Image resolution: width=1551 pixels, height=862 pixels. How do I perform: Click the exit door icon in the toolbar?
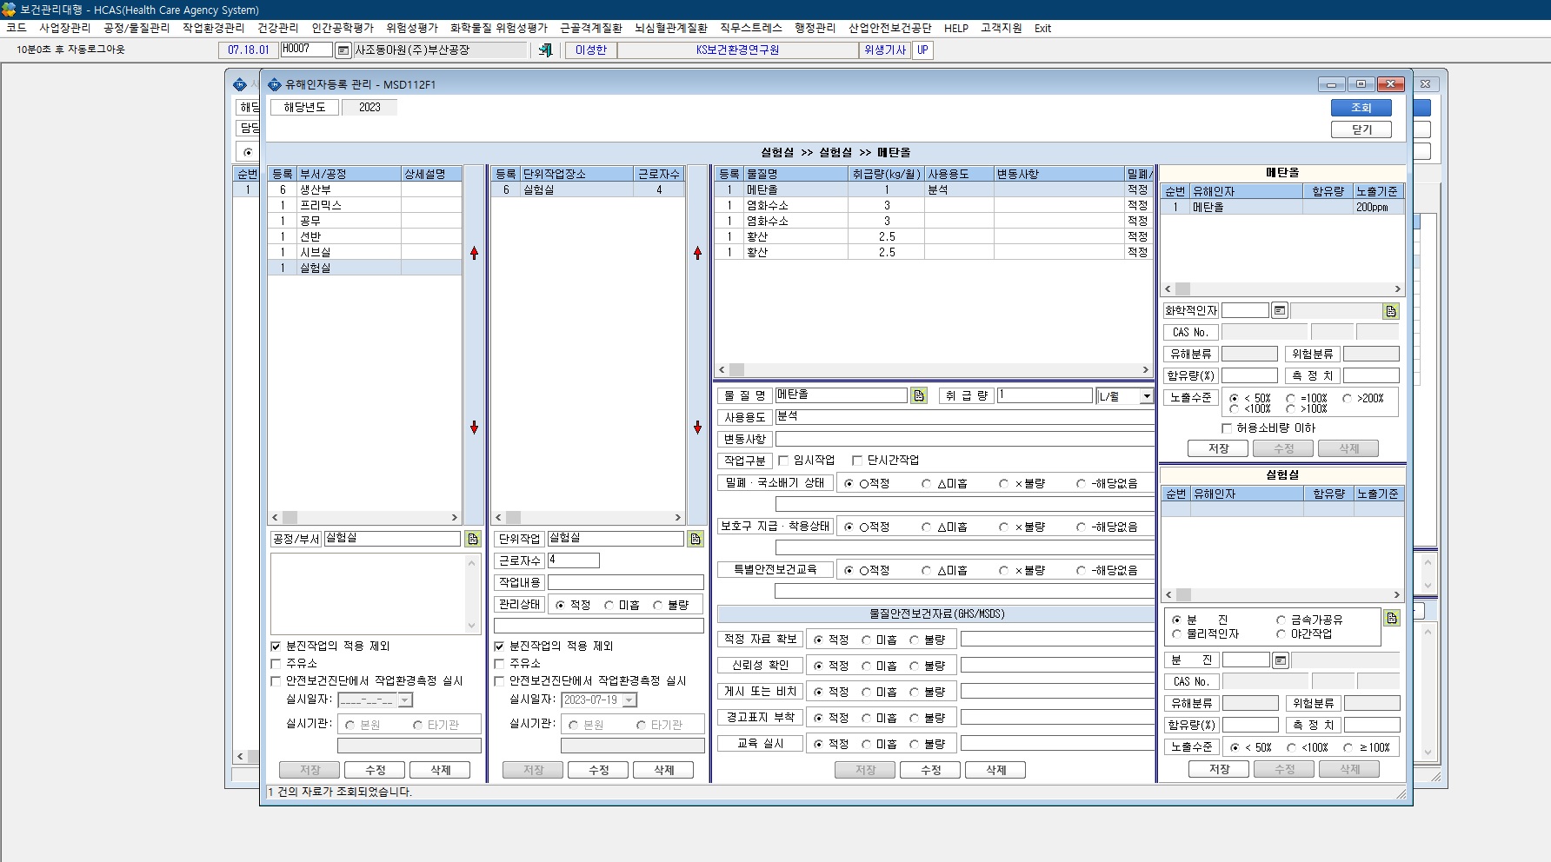546,50
